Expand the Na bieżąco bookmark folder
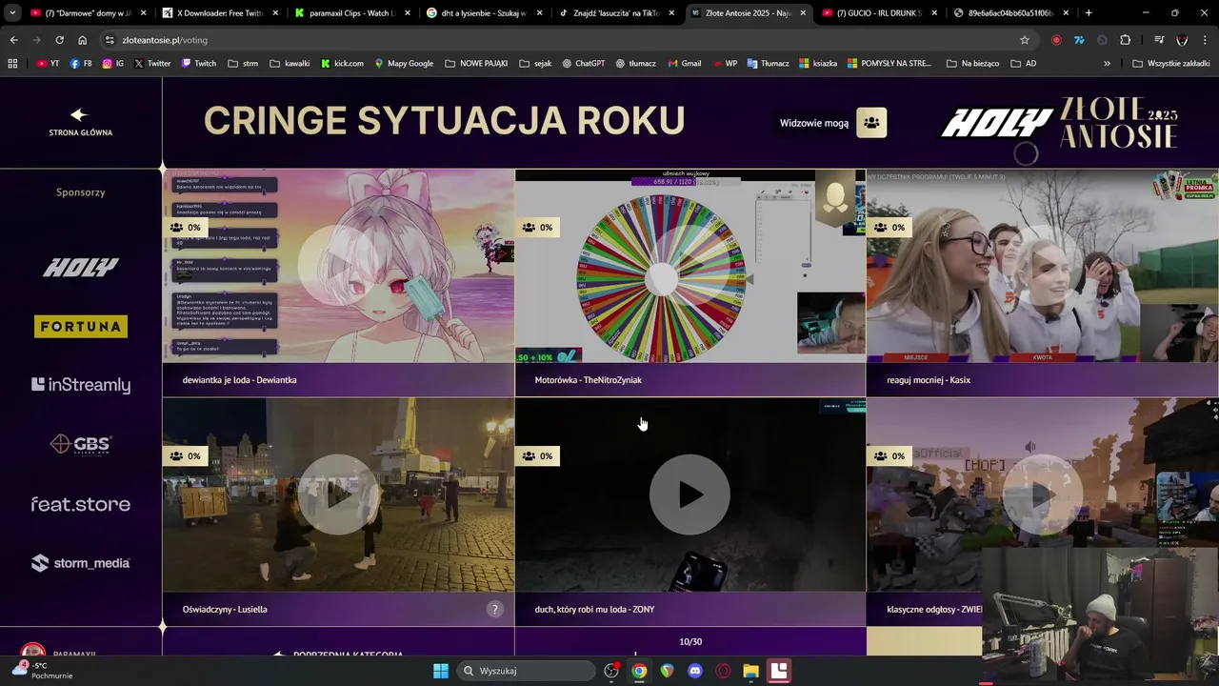1219x686 pixels. click(x=972, y=64)
